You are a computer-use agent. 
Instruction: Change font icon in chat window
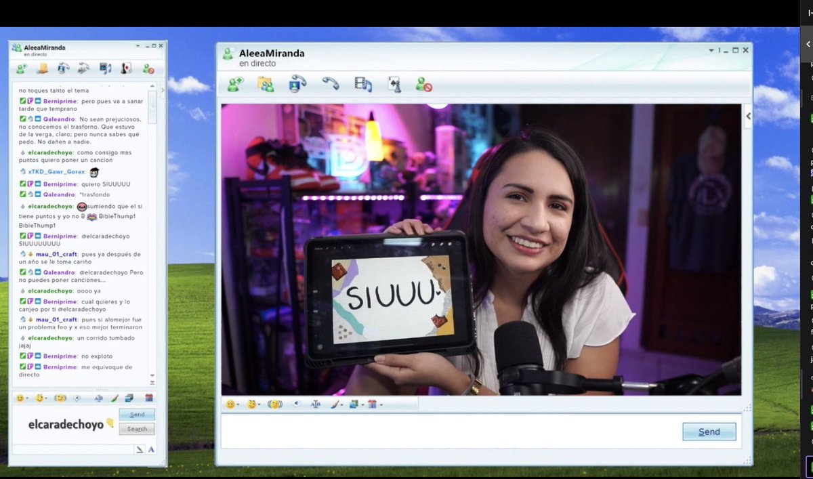[x=99, y=398]
